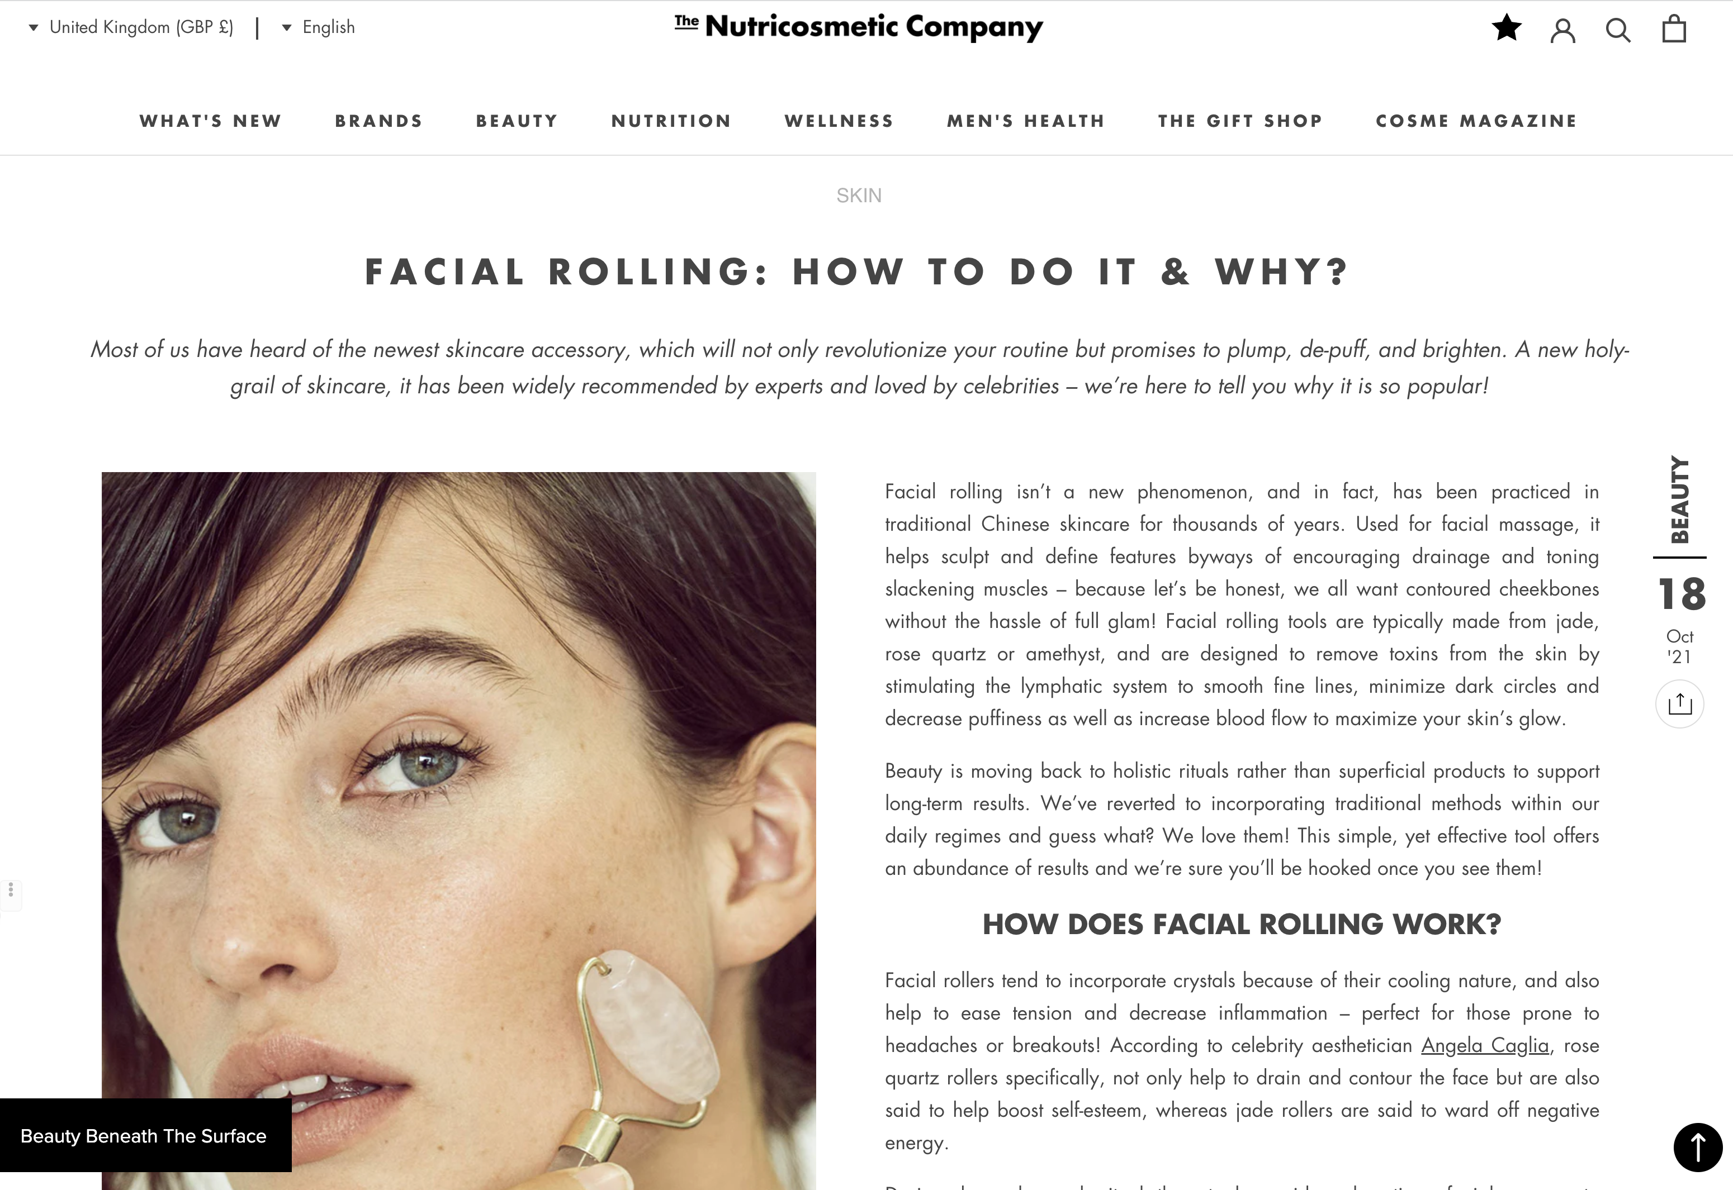
Task: Click the three-dot handle on left edge
Action: pos(11,889)
